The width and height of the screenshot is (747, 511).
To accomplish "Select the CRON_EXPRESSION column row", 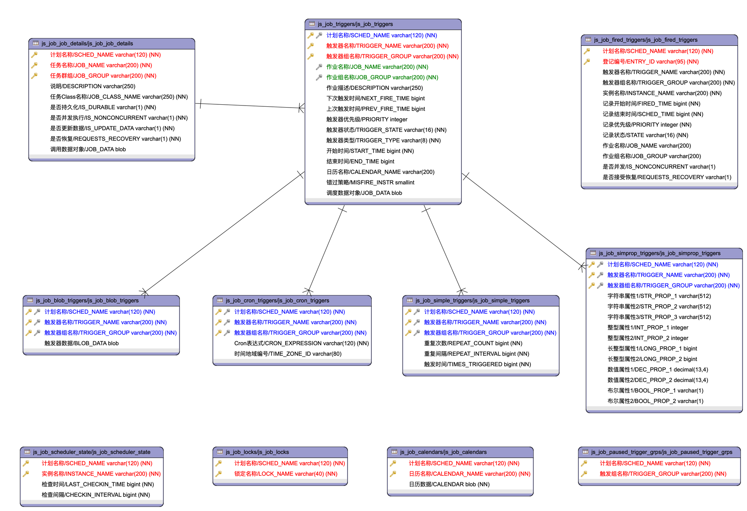I will click(x=301, y=343).
